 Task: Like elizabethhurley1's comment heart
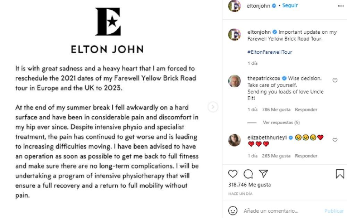[335, 140]
